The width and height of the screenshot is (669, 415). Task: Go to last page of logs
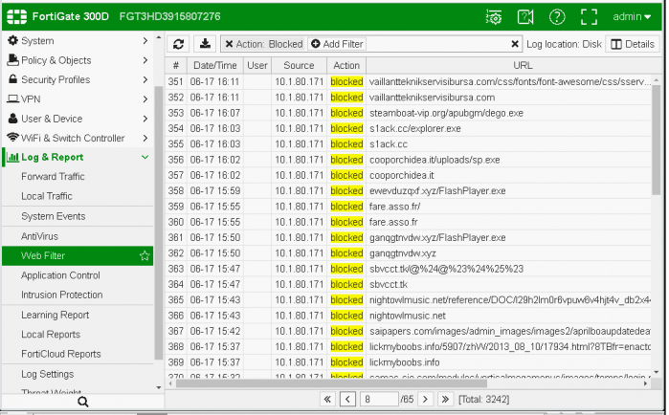point(445,400)
